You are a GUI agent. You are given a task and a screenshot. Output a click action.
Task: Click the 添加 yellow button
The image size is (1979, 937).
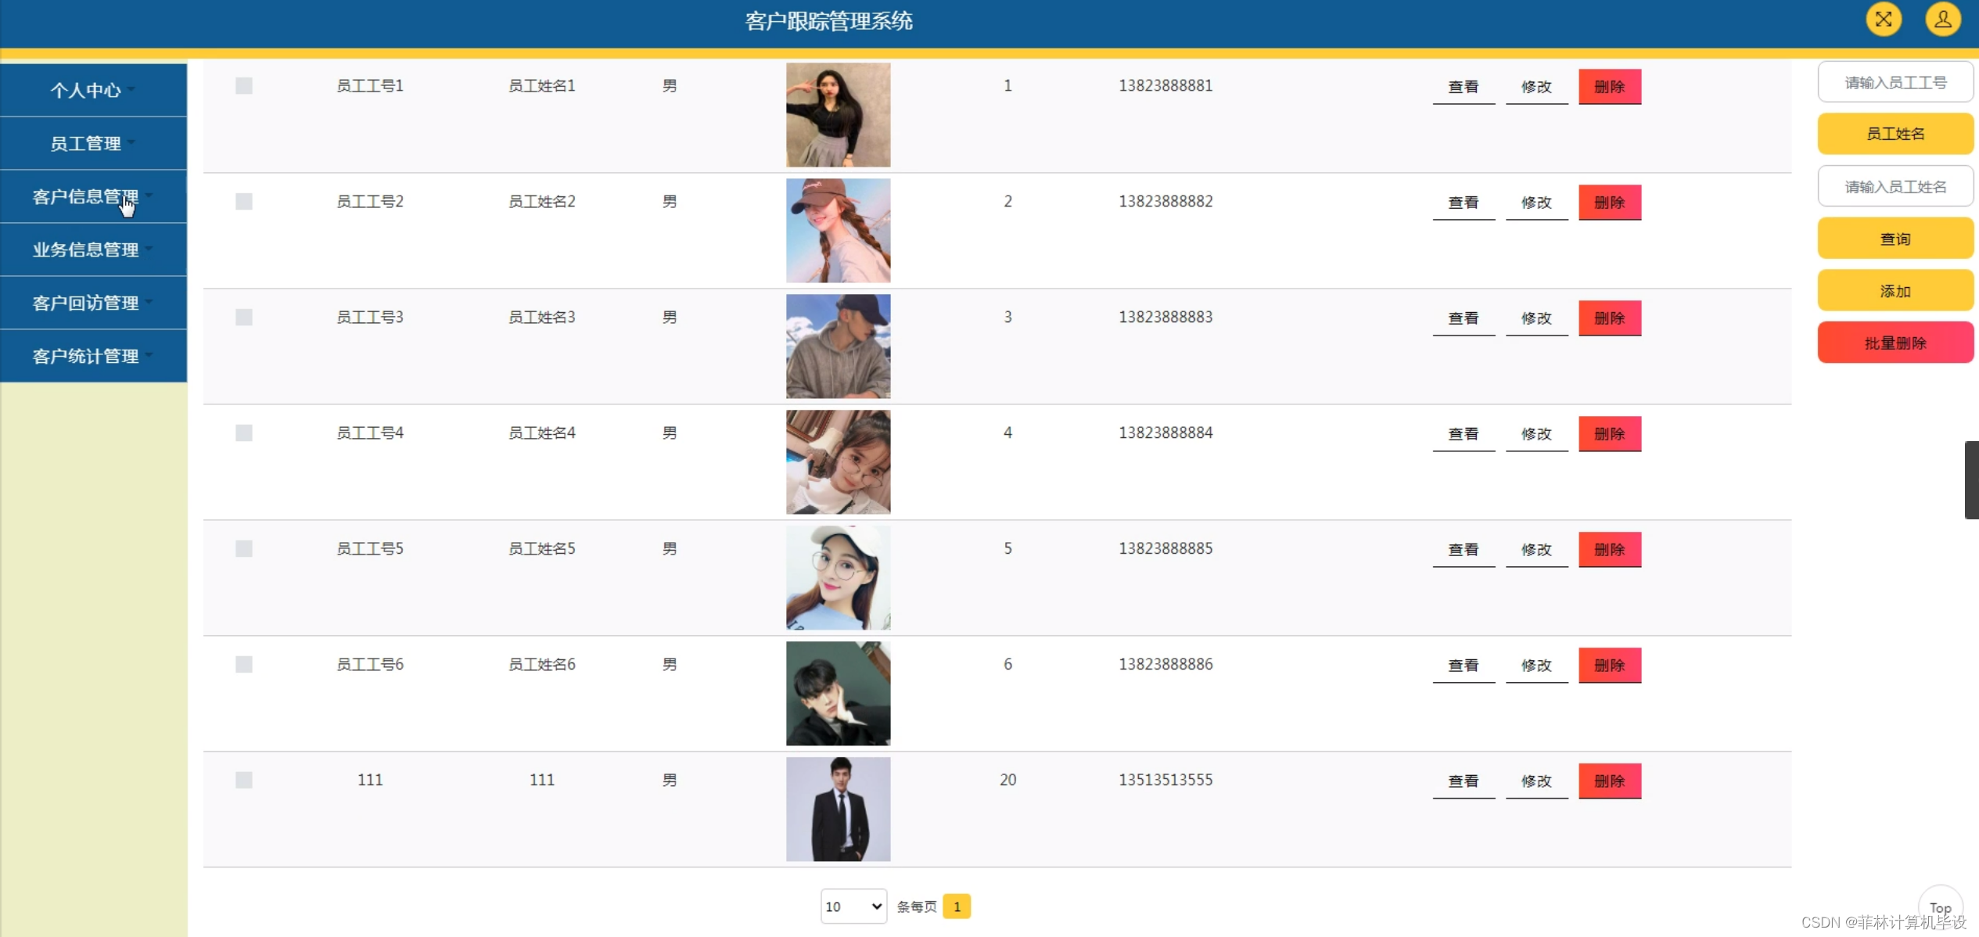click(x=1895, y=291)
